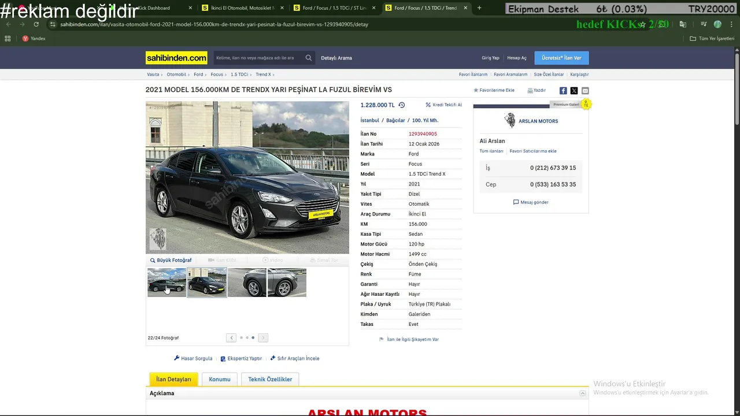Click Otomobil breadcrumb
The height and width of the screenshot is (416, 740).
pyautogui.click(x=176, y=75)
